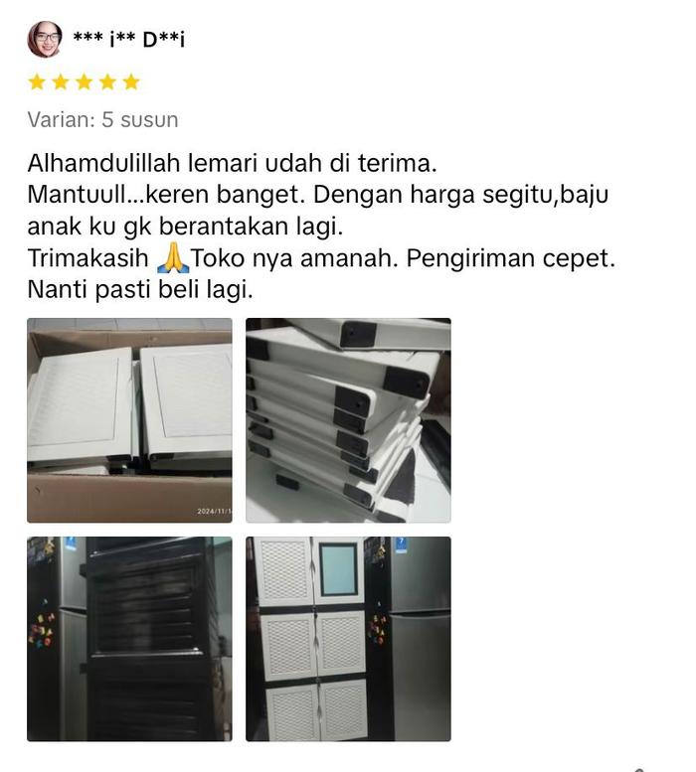Click the praying hands emoji in review
Viewport: 696px width, 772px height.
point(172,259)
